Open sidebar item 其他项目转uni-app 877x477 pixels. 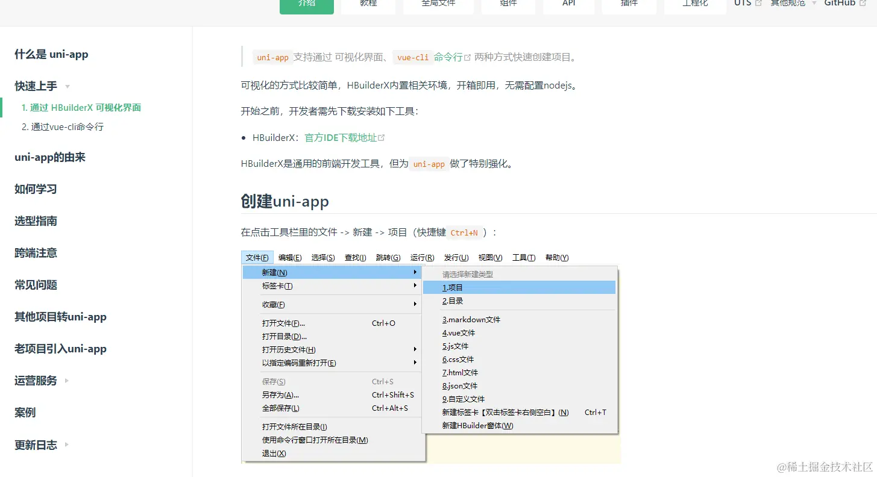coord(60,317)
